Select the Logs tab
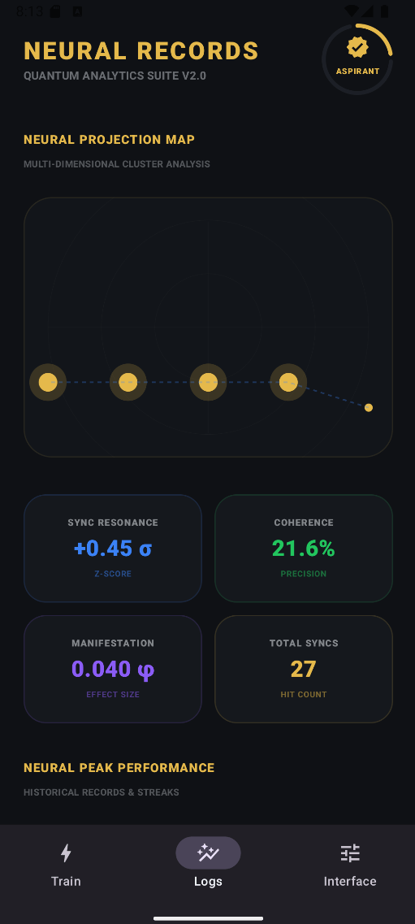 pos(208,865)
